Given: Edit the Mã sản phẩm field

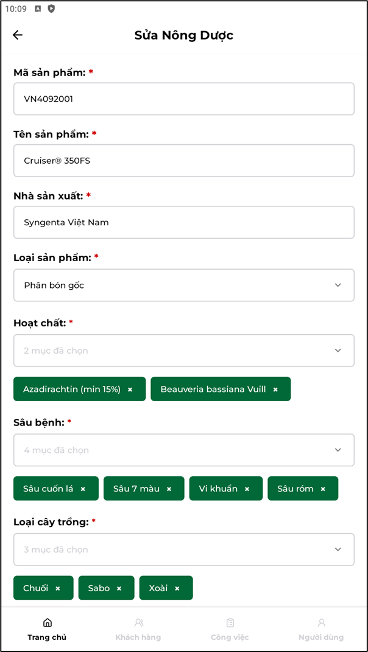Looking at the screenshot, I should pyautogui.click(x=184, y=99).
